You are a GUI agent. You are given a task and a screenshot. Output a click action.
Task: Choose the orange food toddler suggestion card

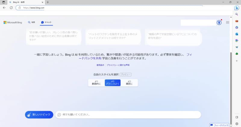(x=54, y=37)
